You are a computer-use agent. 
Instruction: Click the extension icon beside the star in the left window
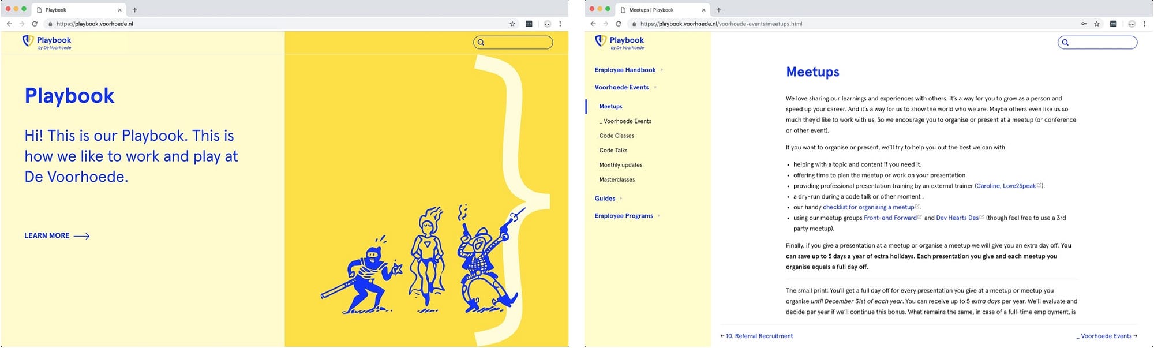529,24
